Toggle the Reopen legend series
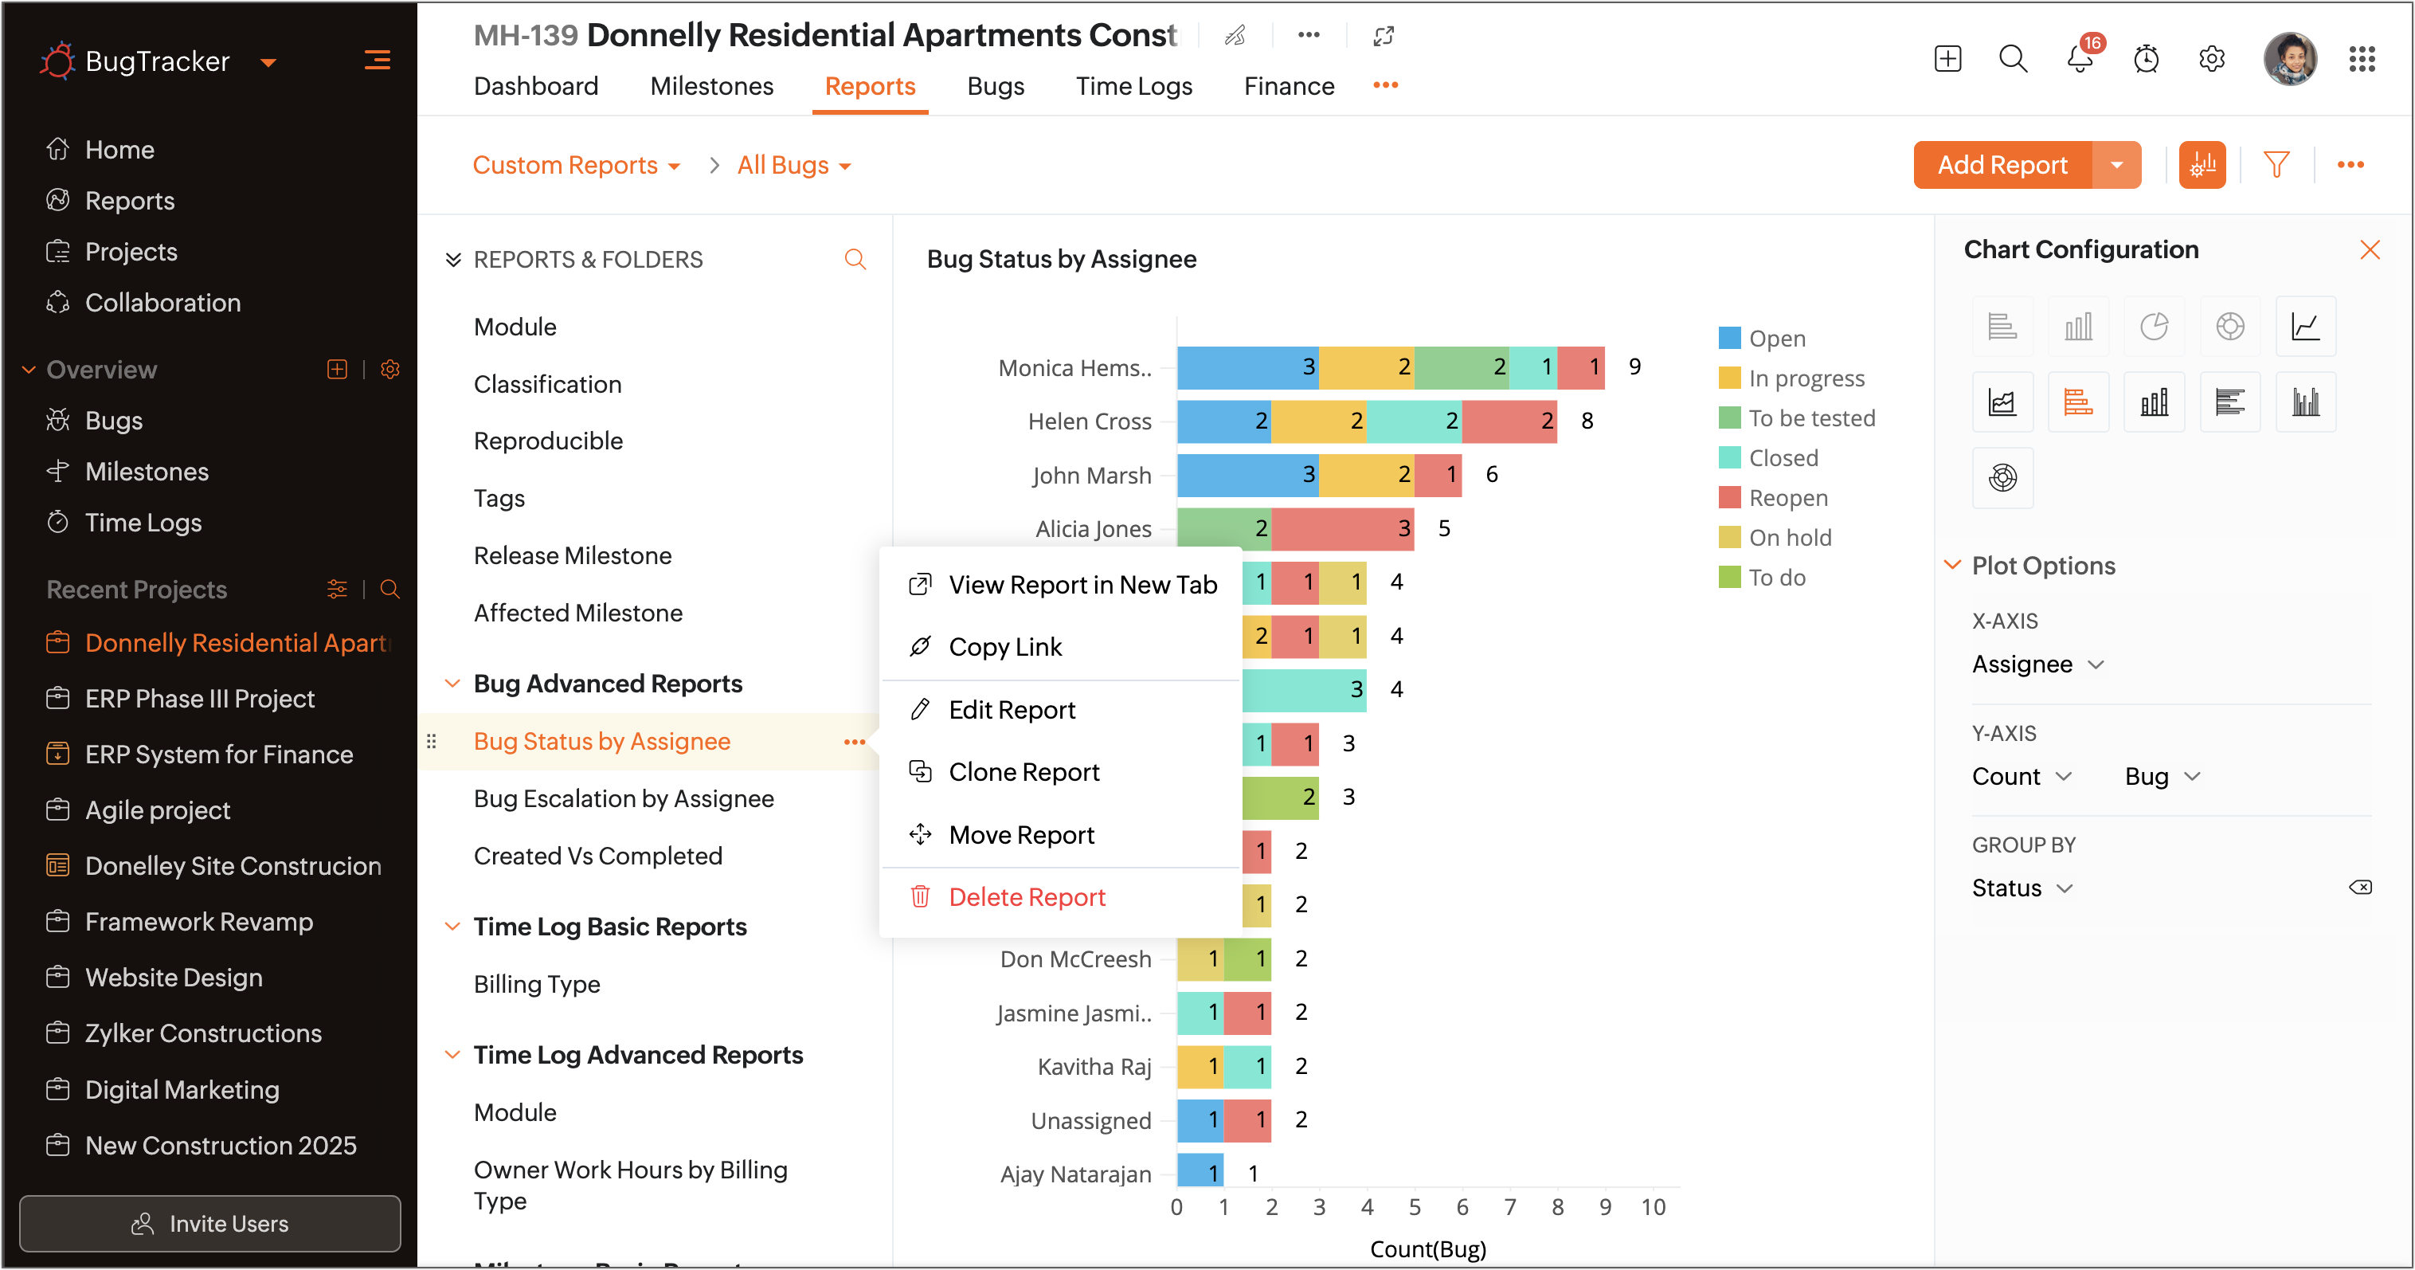 tap(1787, 497)
